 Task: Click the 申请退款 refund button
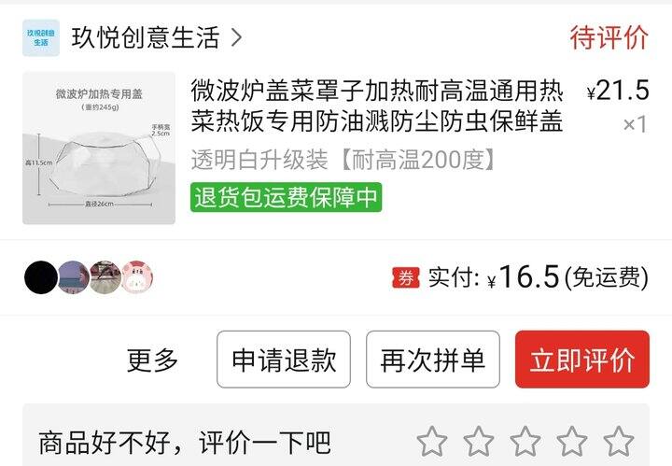tap(284, 360)
